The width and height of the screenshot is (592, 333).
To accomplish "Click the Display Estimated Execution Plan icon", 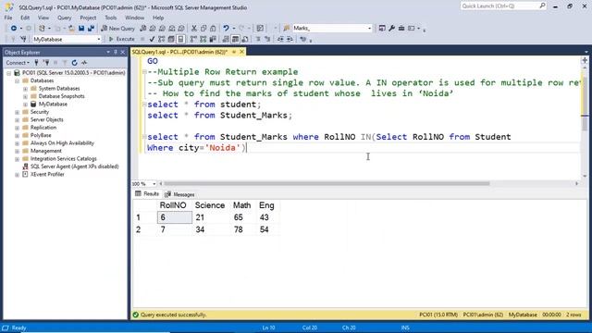I will click(x=162, y=39).
